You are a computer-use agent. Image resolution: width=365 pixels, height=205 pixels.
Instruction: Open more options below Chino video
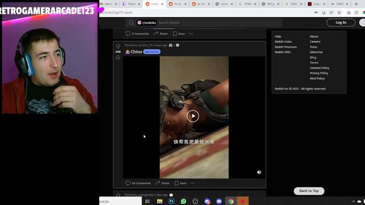point(193,183)
